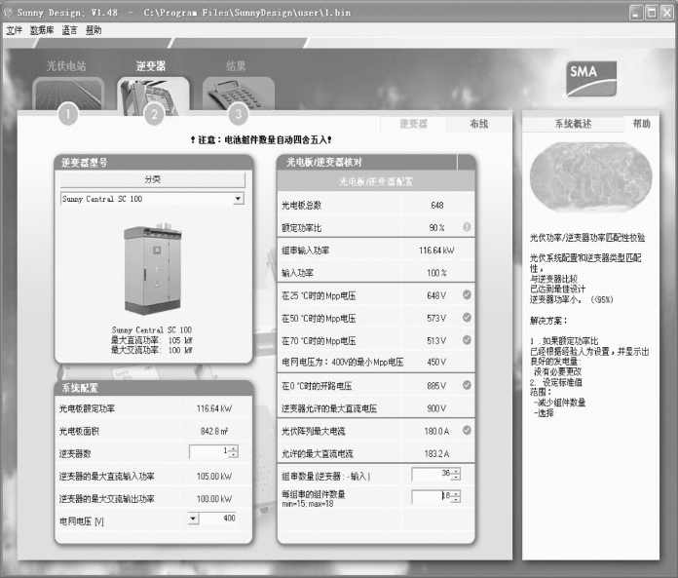Click the 解决方案： heading in help panel
The height and width of the screenshot is (578, 678).
(548, 321)
